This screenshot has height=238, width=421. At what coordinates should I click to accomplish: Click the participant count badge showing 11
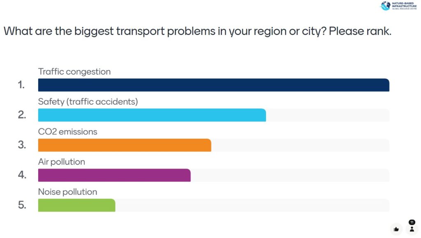coord(412,222)
